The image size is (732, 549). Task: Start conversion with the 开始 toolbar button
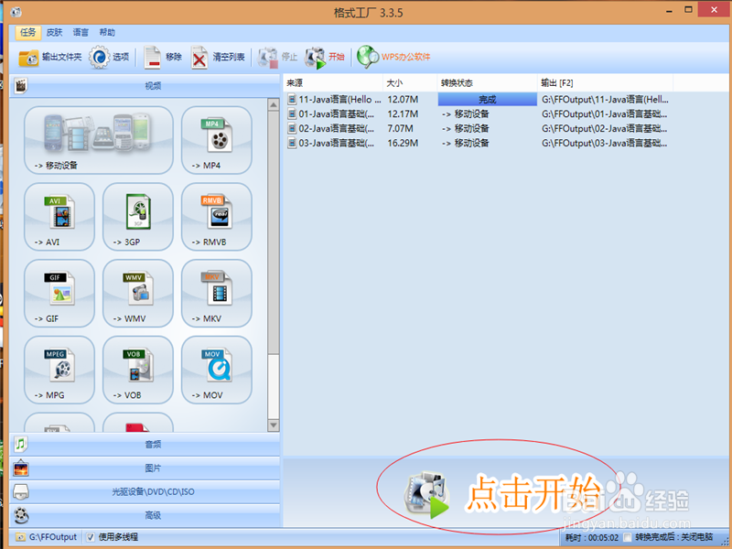pyautogui.click(x=325, y=57)
